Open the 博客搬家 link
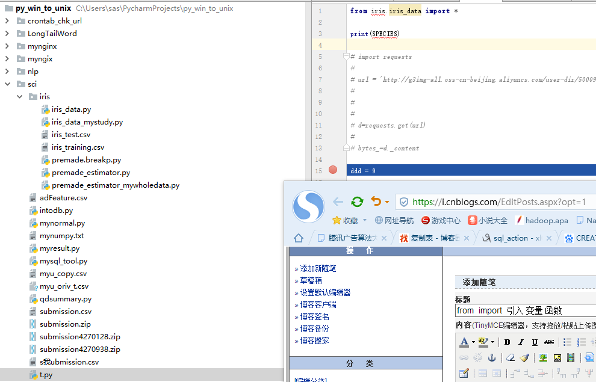 tap(314, 340)
